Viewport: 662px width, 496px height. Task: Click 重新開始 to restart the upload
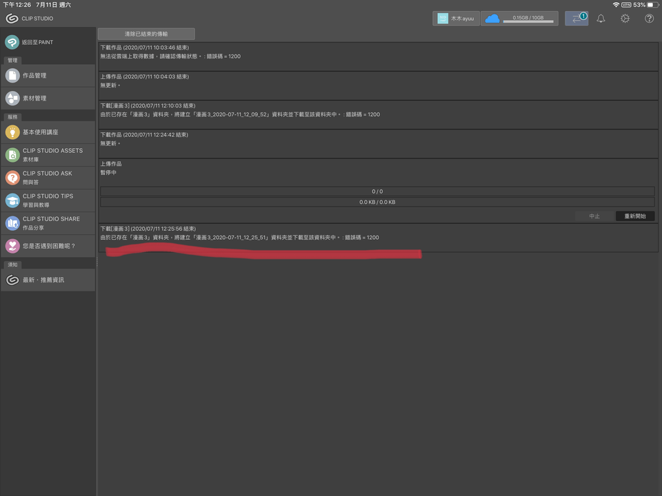coord(635,216)
